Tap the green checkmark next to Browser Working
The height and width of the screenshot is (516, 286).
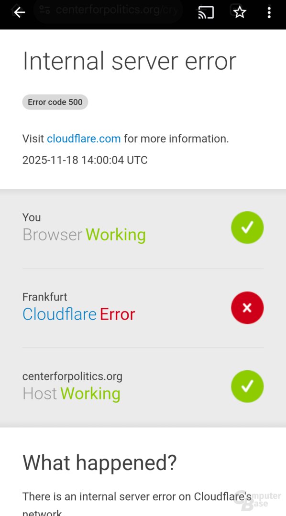pyautogui.click(x=247, y=227)
